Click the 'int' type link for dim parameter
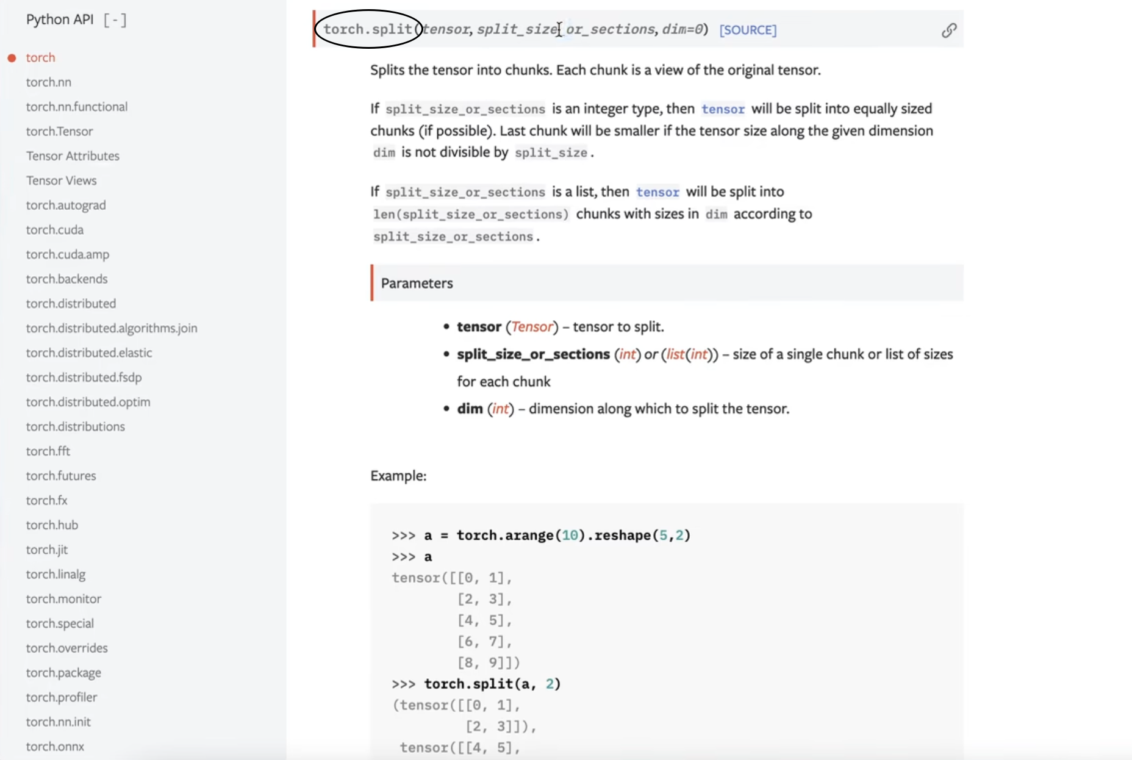Screen dimensions: 1132x760 click(x=501, y=409)
